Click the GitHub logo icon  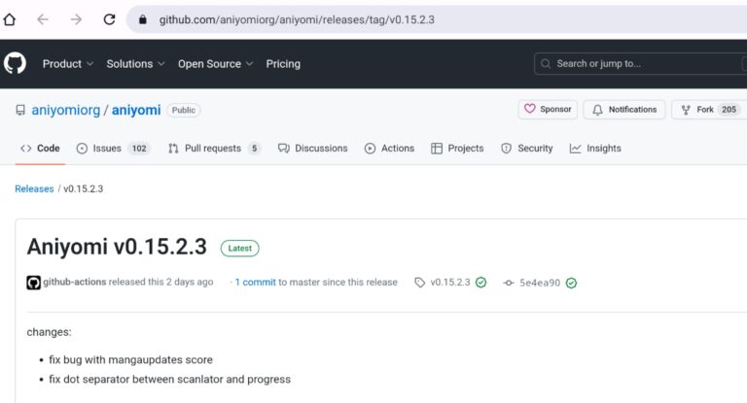point(15,64)
